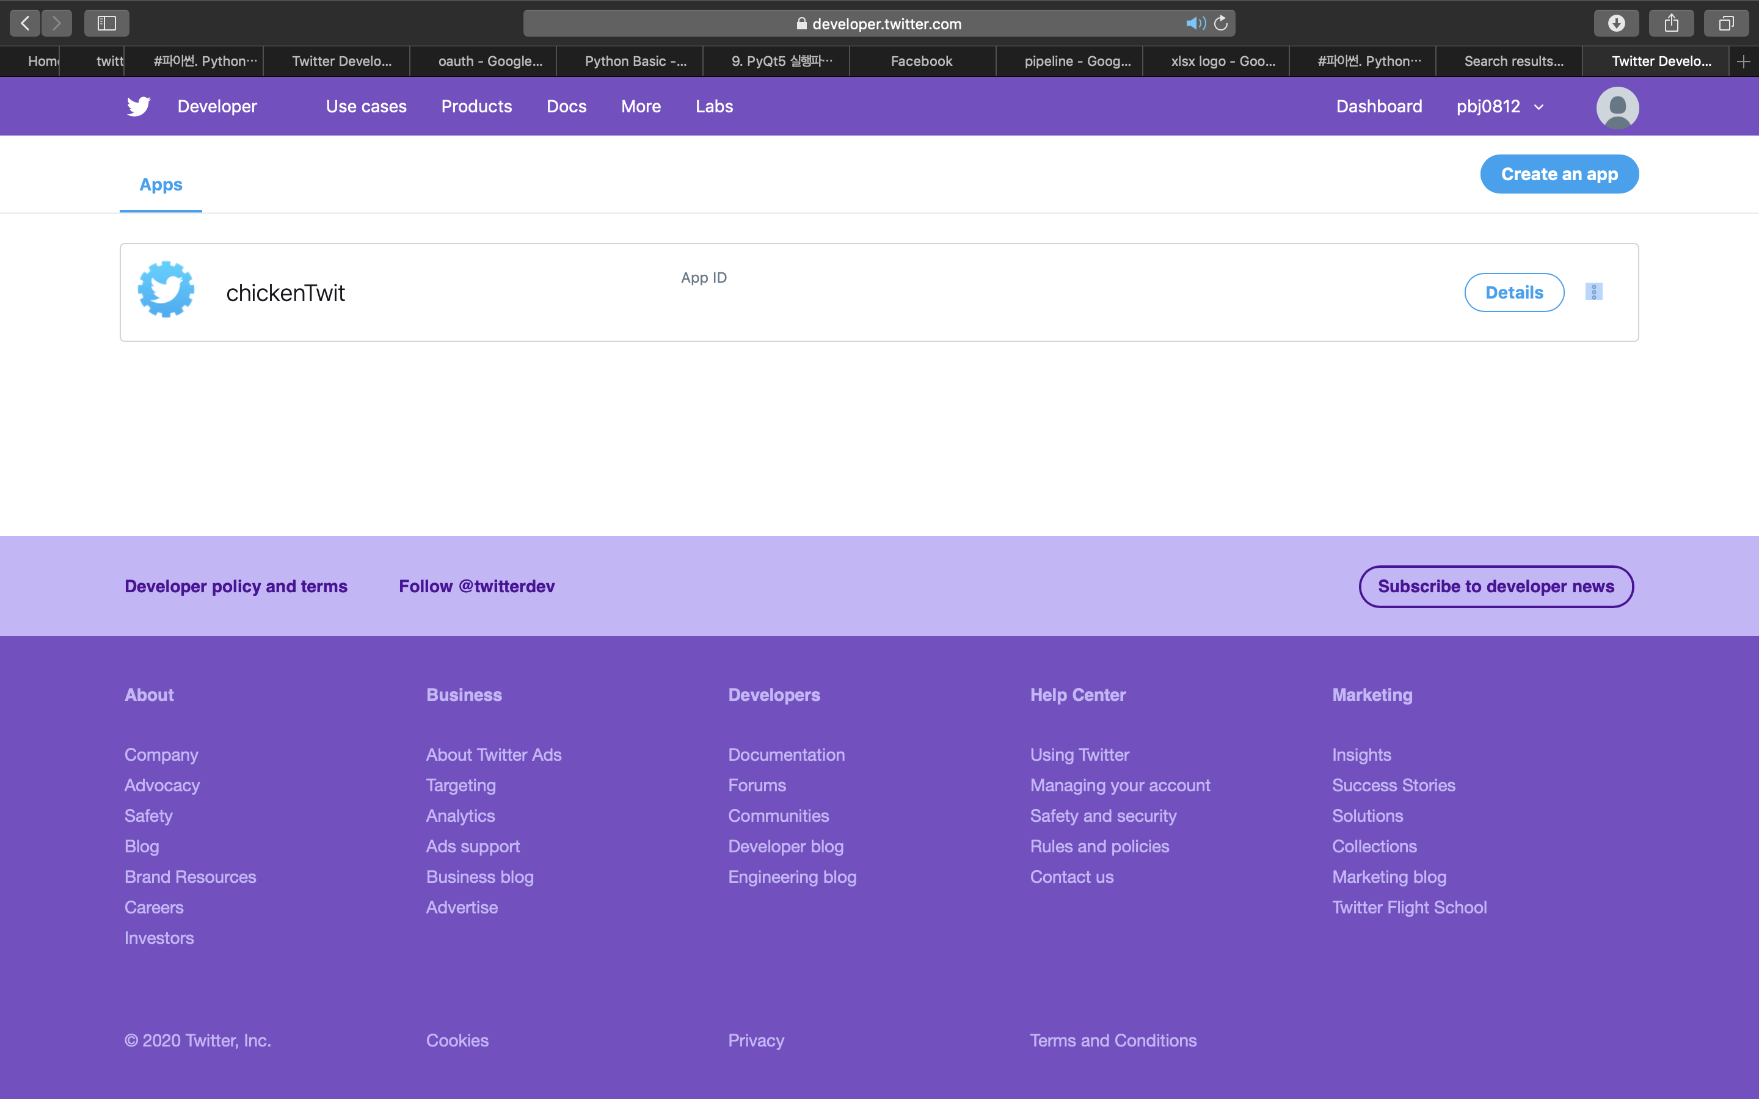Open the Engineering blog link
The image size is (1759, 1099).
[792, 877]
